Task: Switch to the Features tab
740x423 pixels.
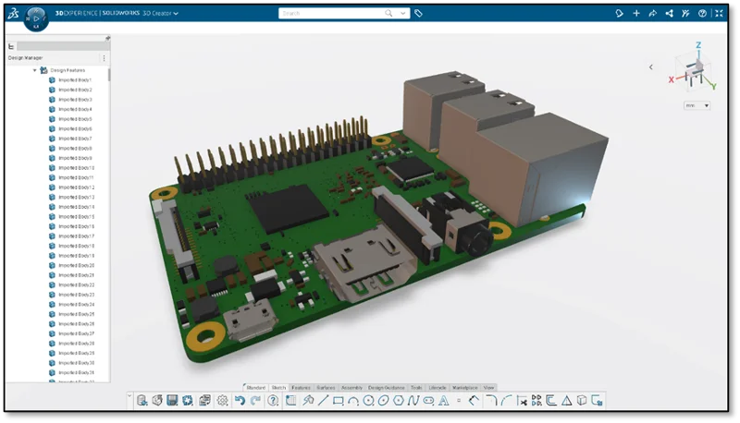Action: [301, 387]
